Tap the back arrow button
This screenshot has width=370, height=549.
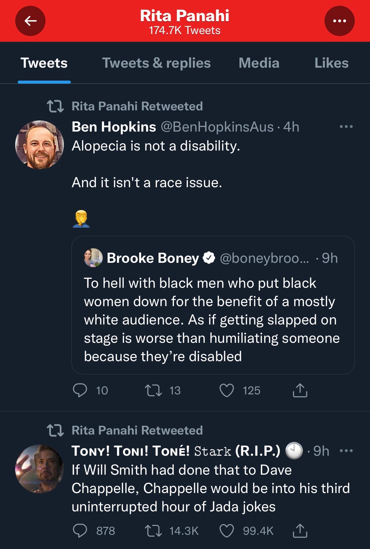(30, 21)
